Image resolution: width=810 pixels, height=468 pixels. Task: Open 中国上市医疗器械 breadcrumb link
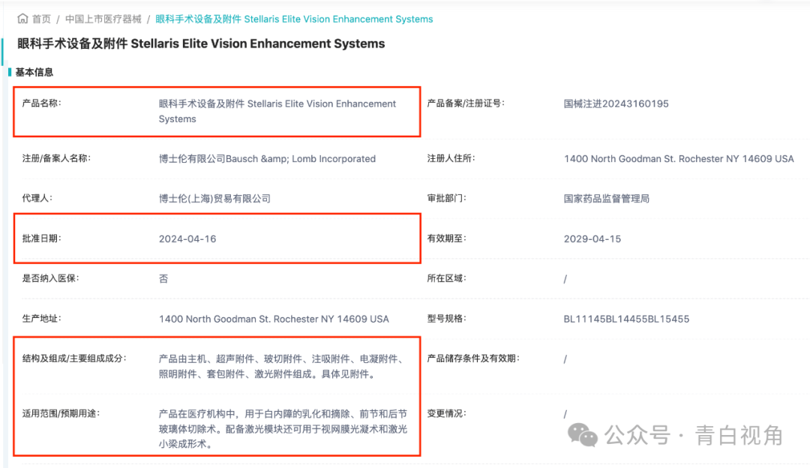coord(103,19)
